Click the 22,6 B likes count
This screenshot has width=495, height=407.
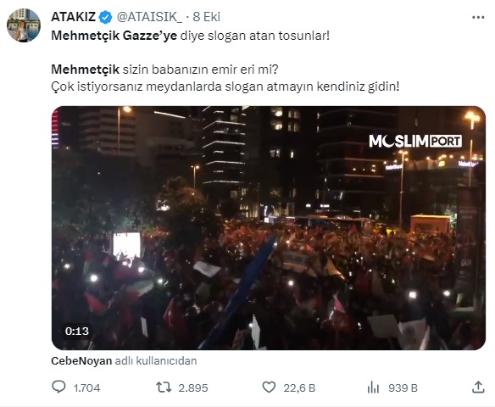[x=299, y=387]
